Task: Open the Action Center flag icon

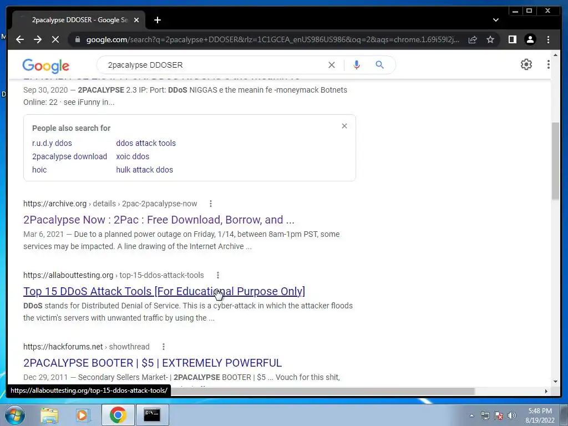Action: coord(499,415)
